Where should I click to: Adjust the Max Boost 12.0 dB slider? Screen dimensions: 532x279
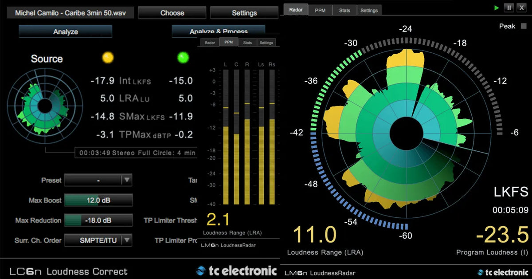[x=98, y=200]
